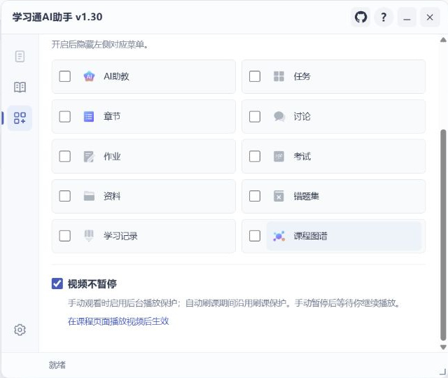Click the 考试 label
This screenshot has width=448, height=378.
tap(302, 157)
